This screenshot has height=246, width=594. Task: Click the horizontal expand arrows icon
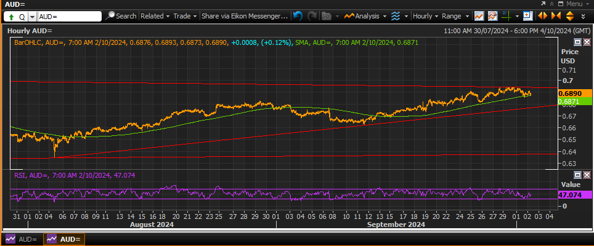pyautogui.click(x=542, y=16)
